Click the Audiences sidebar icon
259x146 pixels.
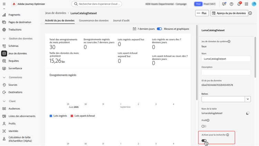(x=4, y=109)
